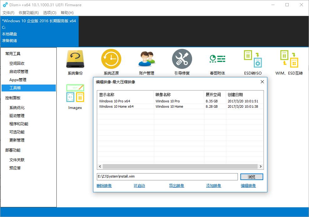Click the image list's right scroll arrow
The image size is (309, 217).
point(261,167)
